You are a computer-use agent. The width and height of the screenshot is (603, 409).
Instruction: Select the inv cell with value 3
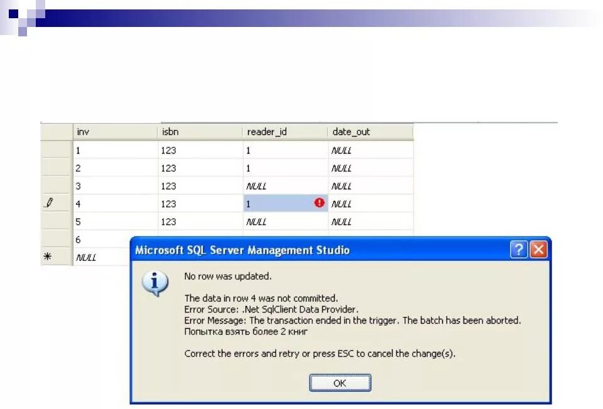click(116, 186)
